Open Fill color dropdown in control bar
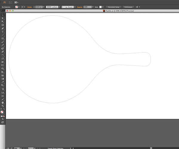 coord(19,7)
